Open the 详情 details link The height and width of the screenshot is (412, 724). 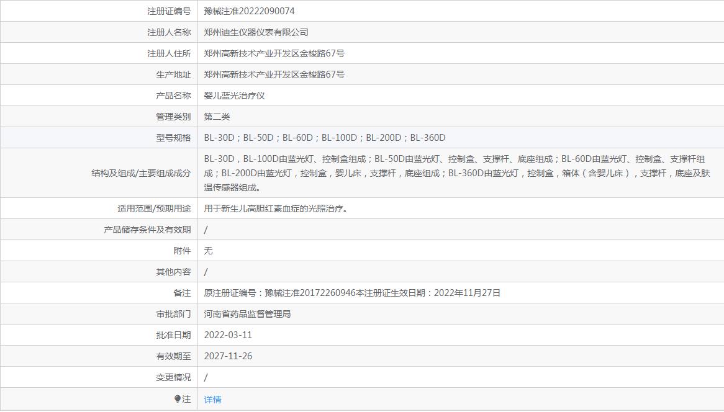pos(212,400)
